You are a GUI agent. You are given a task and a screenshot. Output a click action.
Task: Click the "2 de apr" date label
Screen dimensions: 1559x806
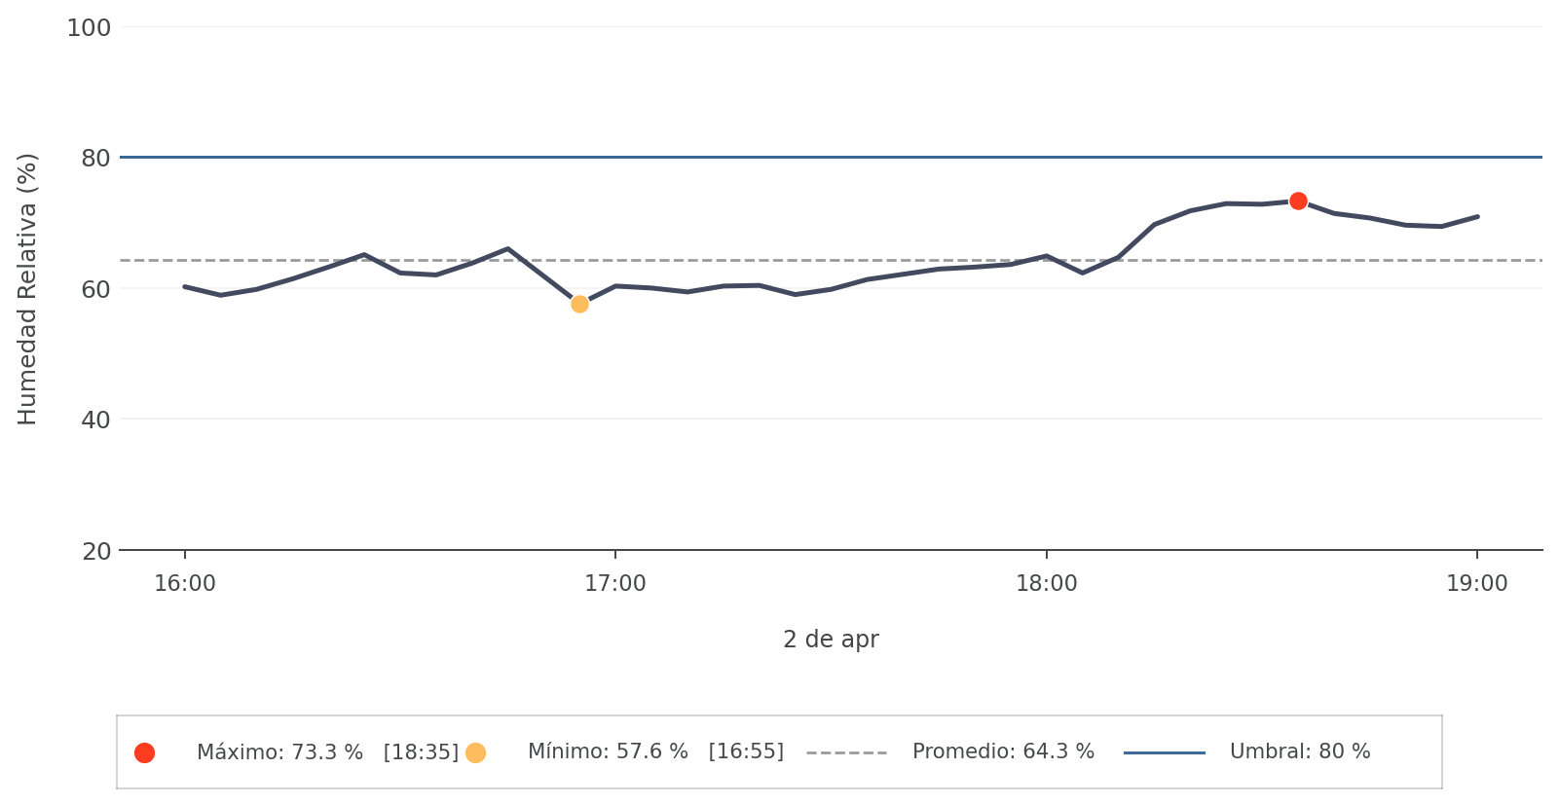click(x=831, y=640)
